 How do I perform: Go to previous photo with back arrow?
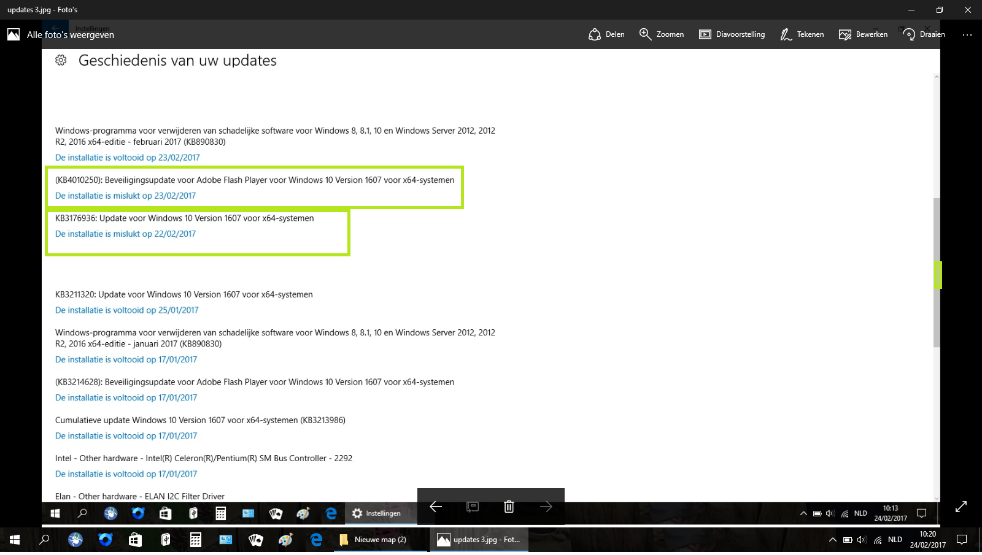pyautogui.click(x=436, y=507)
